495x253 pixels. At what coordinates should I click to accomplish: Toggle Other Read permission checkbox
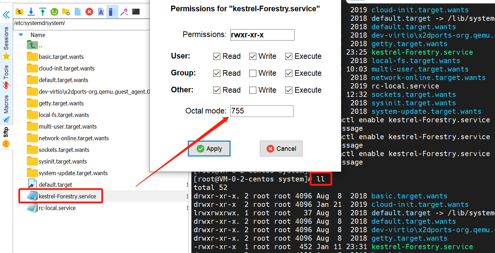point(217,90)
